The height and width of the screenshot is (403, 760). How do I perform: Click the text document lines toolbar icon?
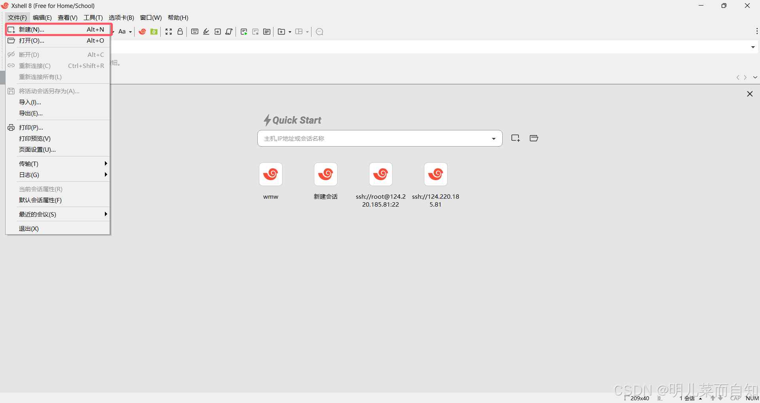tap(267, 32)
